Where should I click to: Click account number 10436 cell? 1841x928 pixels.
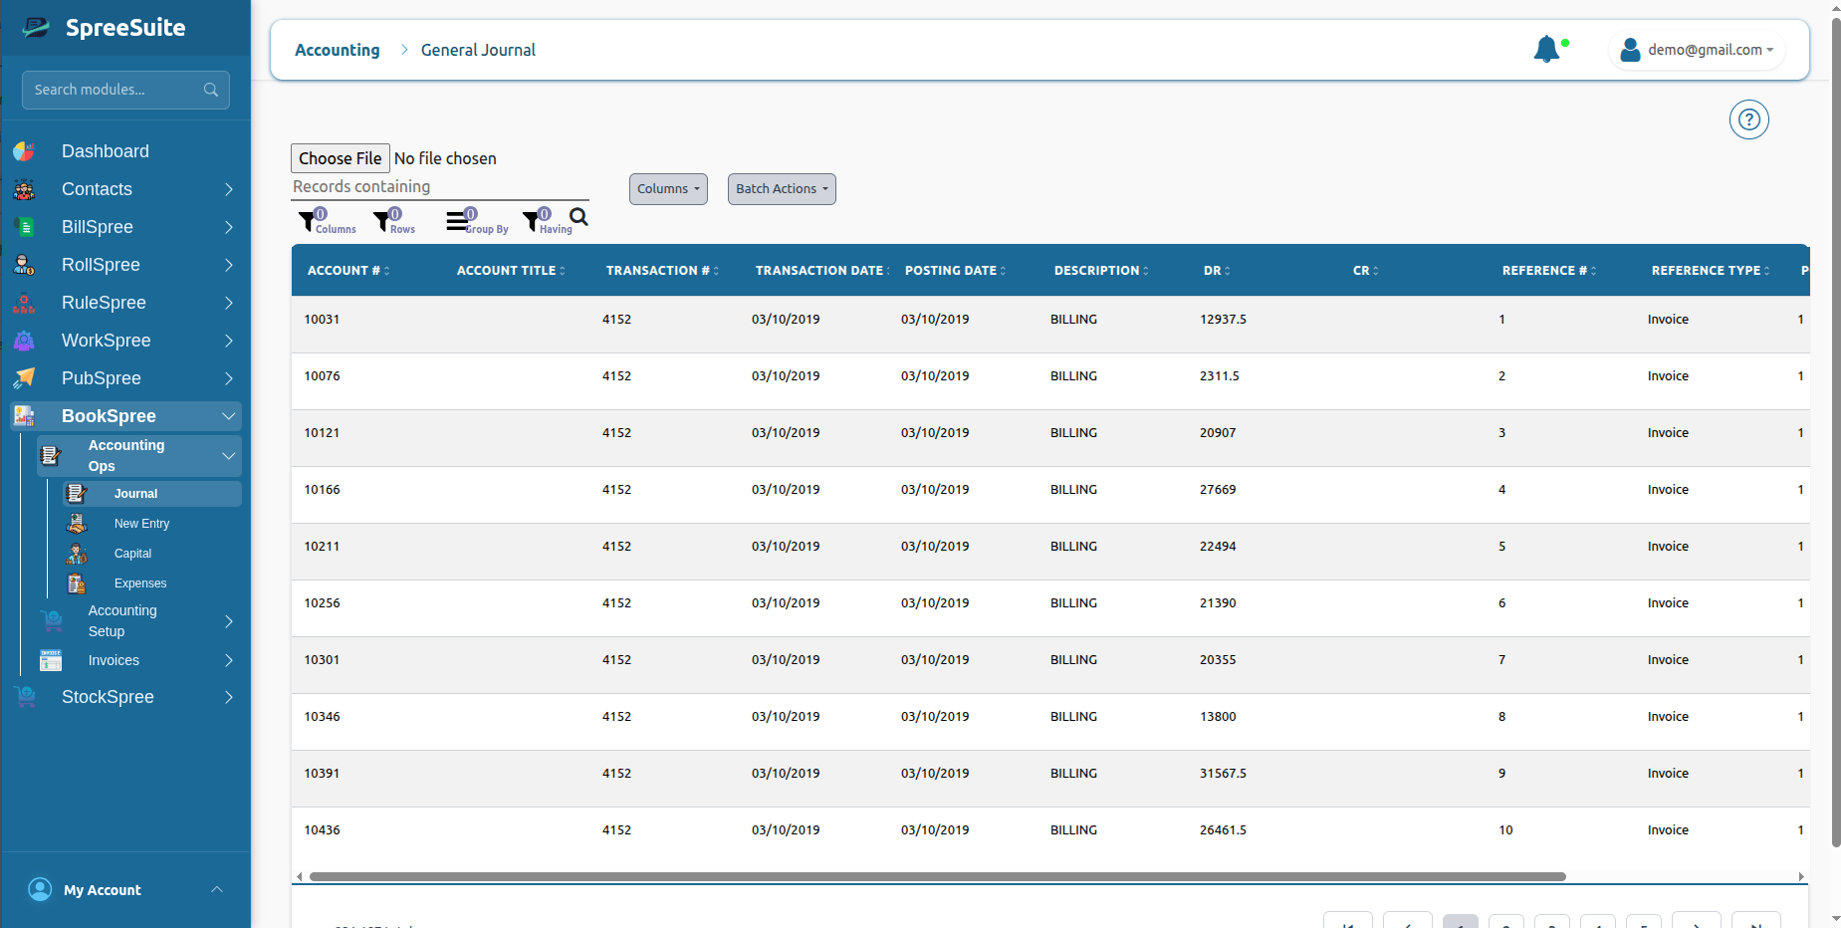click(322, 830)
